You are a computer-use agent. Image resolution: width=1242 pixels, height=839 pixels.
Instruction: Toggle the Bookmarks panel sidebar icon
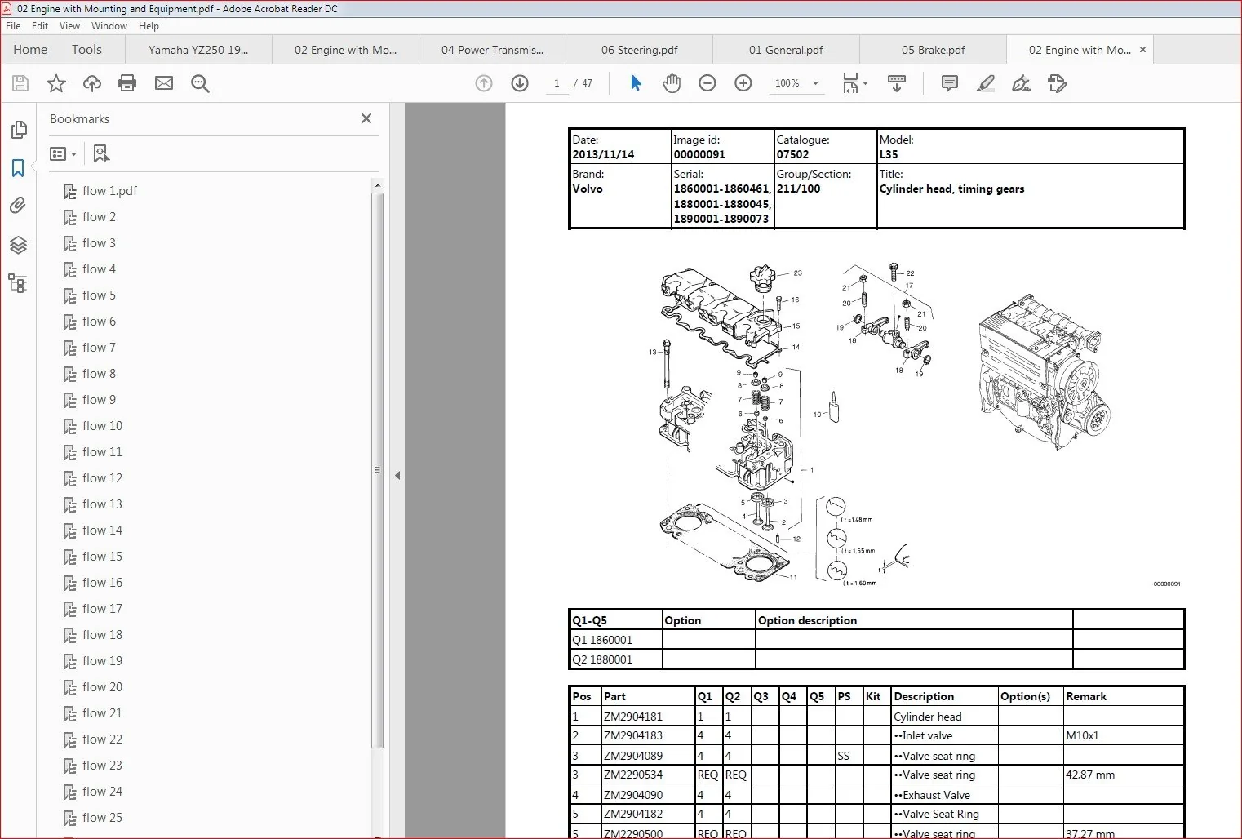tap(18, 168)
